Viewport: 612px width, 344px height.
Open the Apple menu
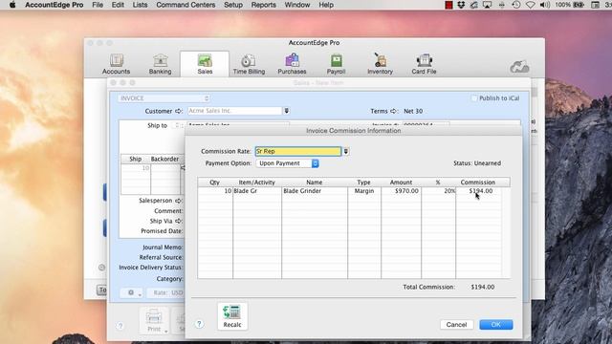point(12,5)
